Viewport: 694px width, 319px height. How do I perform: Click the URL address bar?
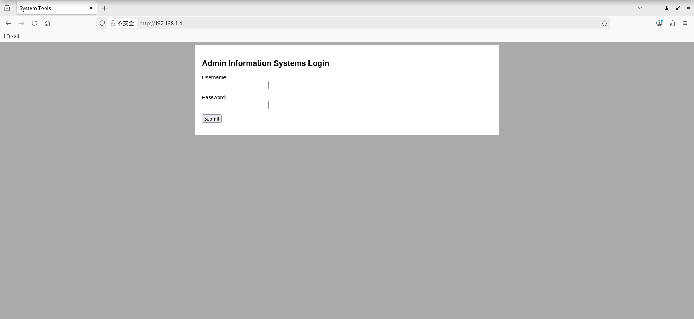(362, 23)
